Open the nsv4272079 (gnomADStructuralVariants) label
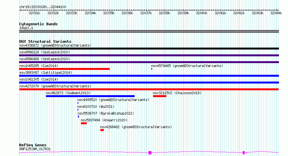 (x=55, y=86)
